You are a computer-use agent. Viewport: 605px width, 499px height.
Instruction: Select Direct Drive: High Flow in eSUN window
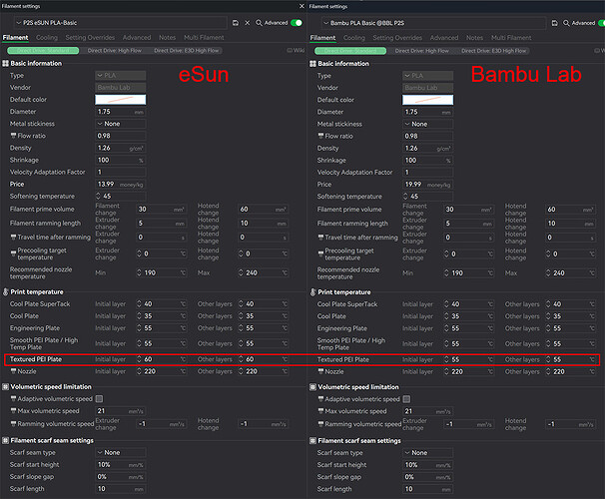point(115,51)
